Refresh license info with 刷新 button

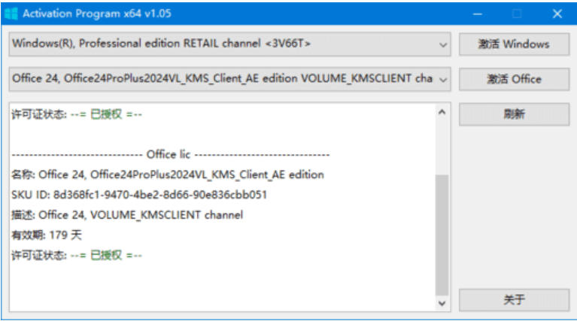(514, 114)
